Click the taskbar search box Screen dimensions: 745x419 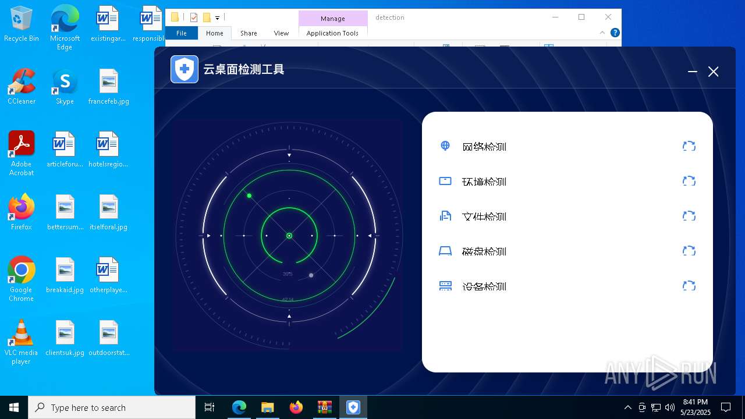[112, 407]
